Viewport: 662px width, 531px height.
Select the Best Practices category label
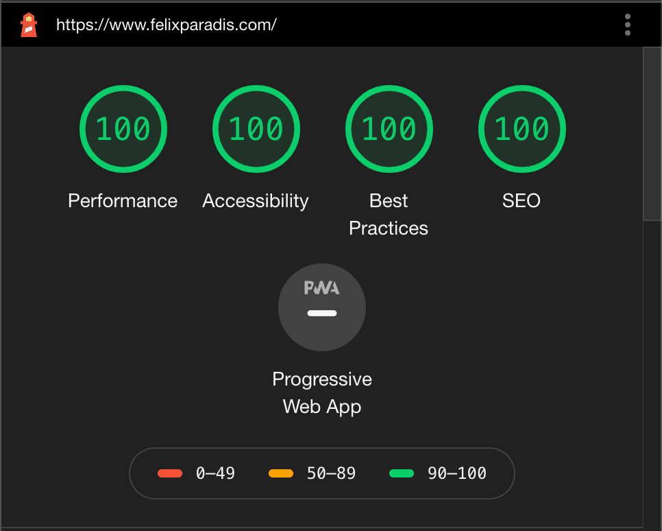(389, 214)
